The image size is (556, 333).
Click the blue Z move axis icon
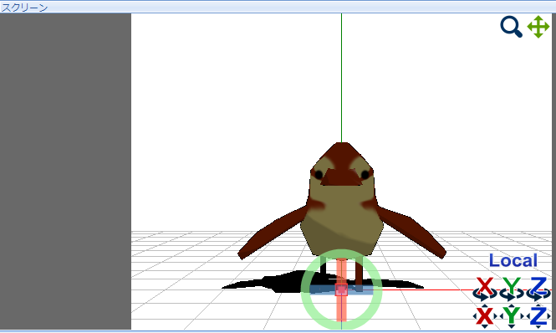tap(538, 316)
